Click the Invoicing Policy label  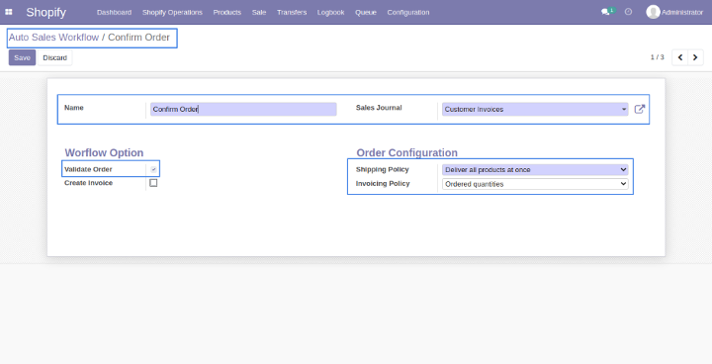coord(383,184)
